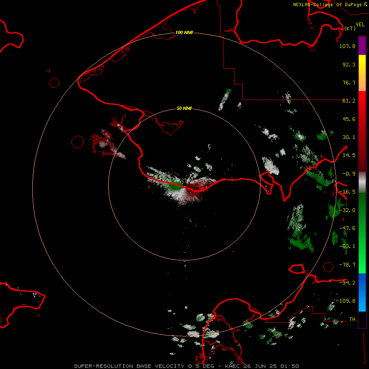This screenshot has height=369, width=369.
Task: Click the 107.8 value on the velocity scale
Action: tap(347, 46)
